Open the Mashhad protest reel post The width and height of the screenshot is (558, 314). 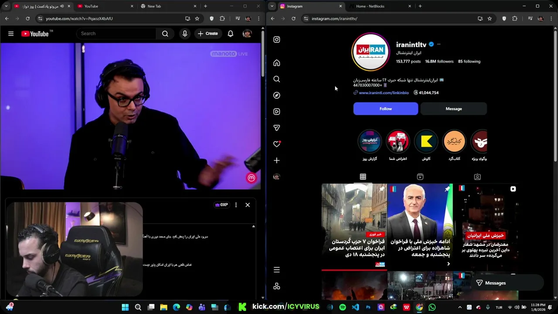coord(486,227)
